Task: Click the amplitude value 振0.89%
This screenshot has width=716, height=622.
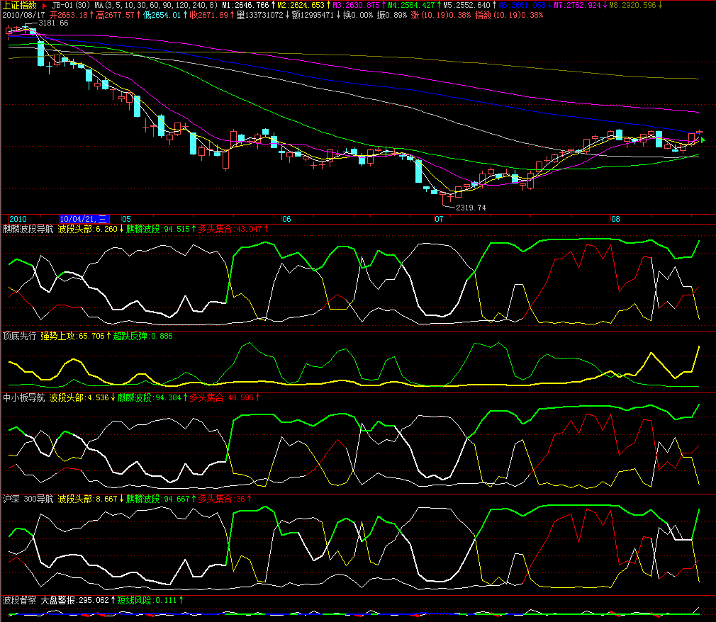Action: 392,15
